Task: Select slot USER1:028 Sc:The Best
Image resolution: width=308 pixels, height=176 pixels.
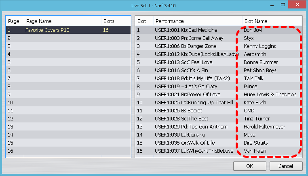Action: click(219, 118)
